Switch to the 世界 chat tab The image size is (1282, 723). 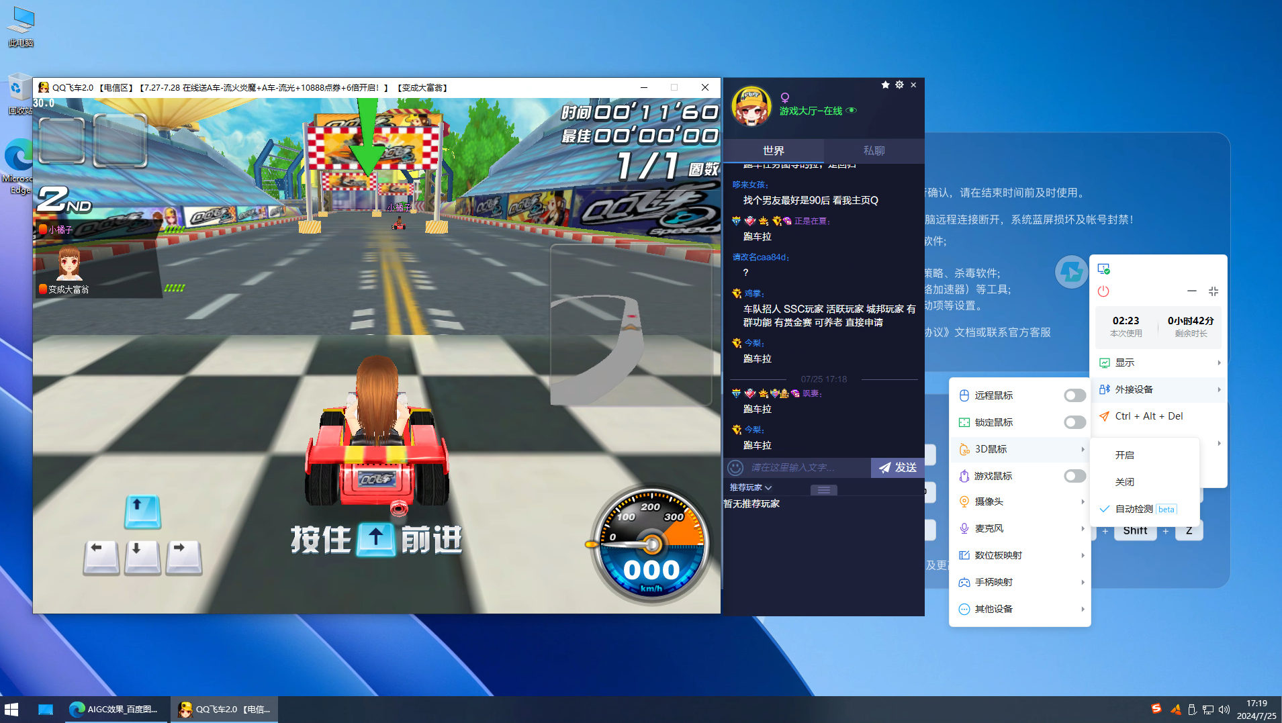click(774, 151)
